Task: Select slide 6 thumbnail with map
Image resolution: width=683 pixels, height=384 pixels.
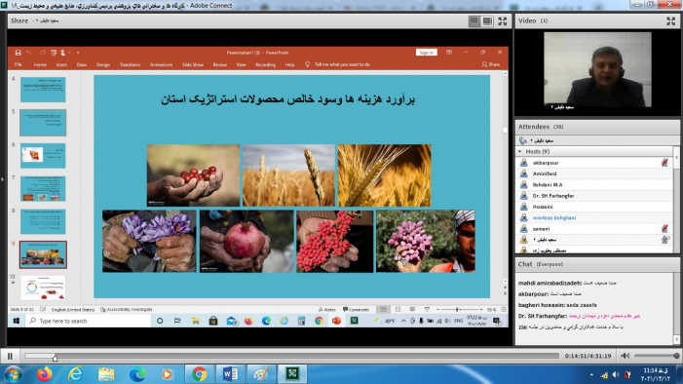Action: tap(43, 156)
